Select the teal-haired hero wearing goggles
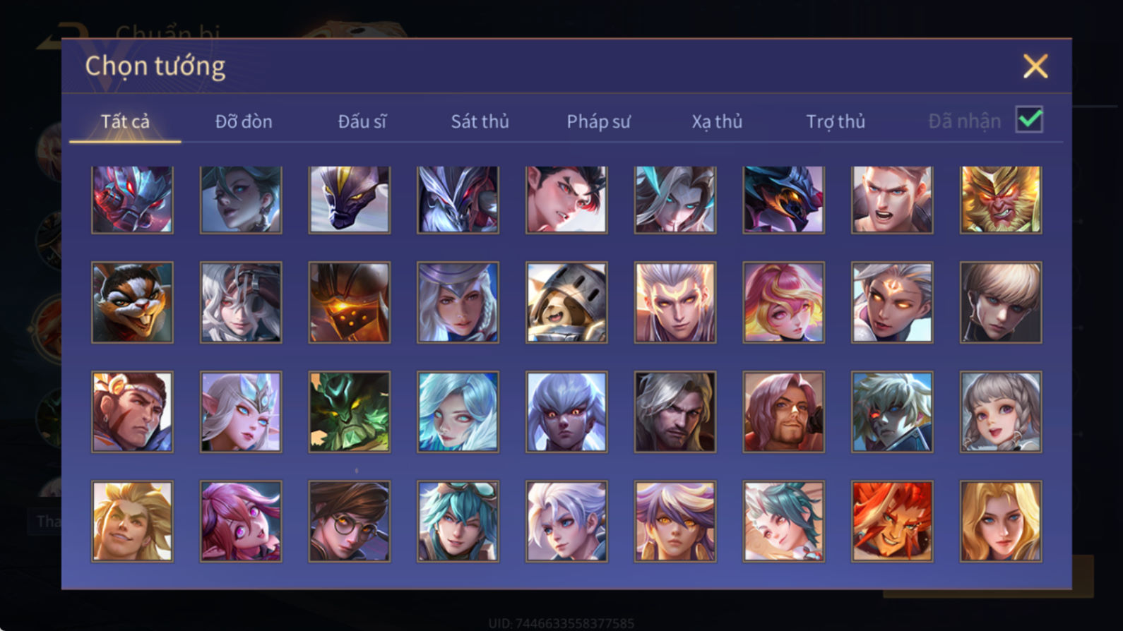Screen dimensions: 1123x631 [458, 522]
